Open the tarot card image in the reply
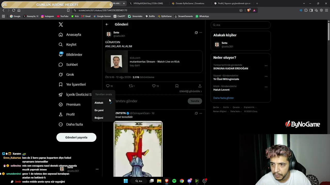The width and height of the screenshot is (330, 185). coord(138,149)
